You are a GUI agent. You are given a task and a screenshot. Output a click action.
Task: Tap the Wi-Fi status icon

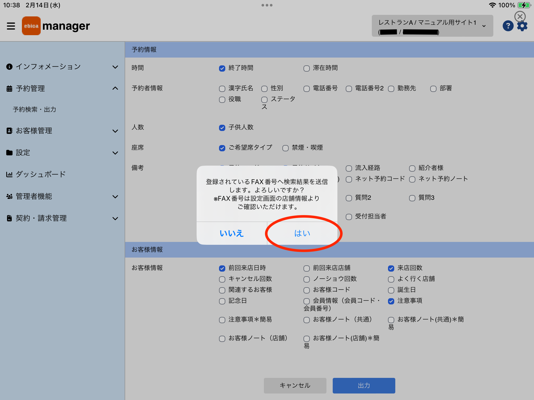[x=492, y=5]
